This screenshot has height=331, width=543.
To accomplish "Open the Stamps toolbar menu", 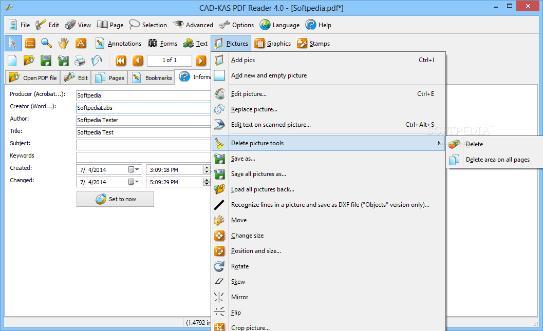I will point(313,43).
